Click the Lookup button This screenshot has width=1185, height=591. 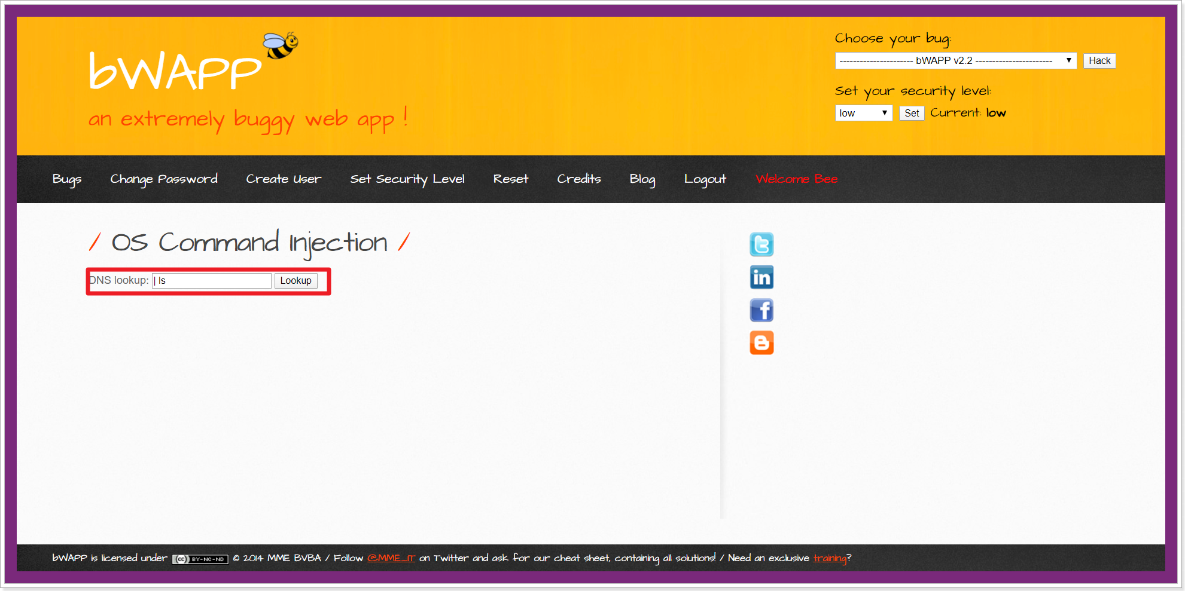pyautogui.click(x=296, y=281)
